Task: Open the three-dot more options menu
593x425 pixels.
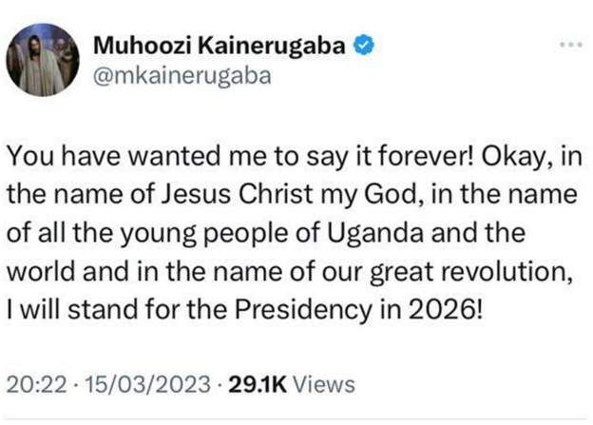Action: [568, 45]
